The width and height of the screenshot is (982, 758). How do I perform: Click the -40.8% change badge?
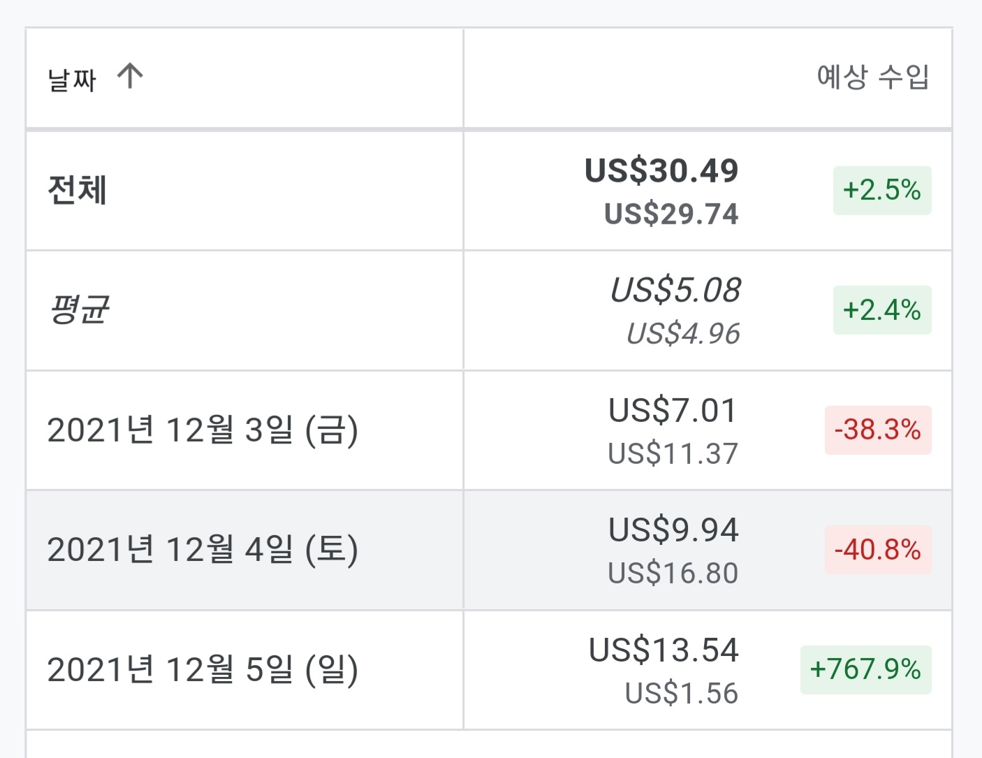point(877,550)
